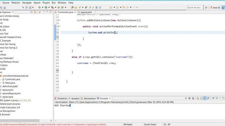
Task: Select styles.style in Package Explorer
Action: pos(8,97)
